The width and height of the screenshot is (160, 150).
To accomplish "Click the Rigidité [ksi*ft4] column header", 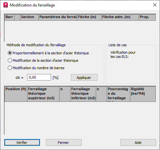I will (x=143, y=94).
